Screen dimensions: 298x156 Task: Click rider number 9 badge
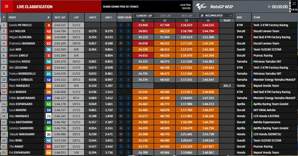pyautogui.click(x=49, y=25)
